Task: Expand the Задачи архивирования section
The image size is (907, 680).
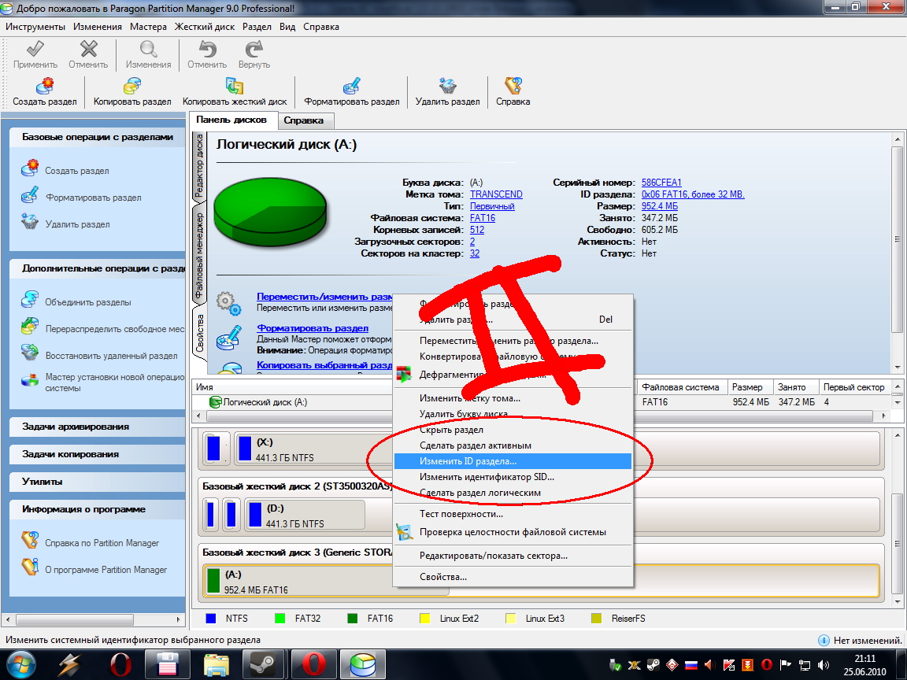Action: [x=97, y=427]
